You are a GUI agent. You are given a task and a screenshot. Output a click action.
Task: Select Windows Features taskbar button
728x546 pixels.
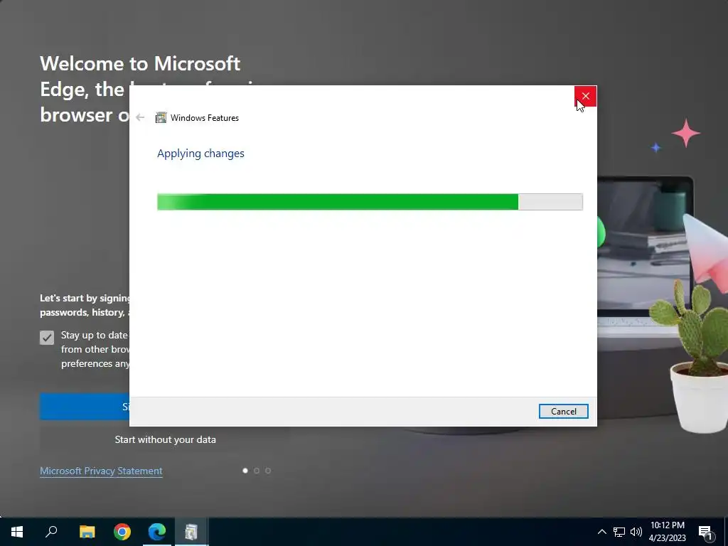pyautogui.click(x=191, y=532)
